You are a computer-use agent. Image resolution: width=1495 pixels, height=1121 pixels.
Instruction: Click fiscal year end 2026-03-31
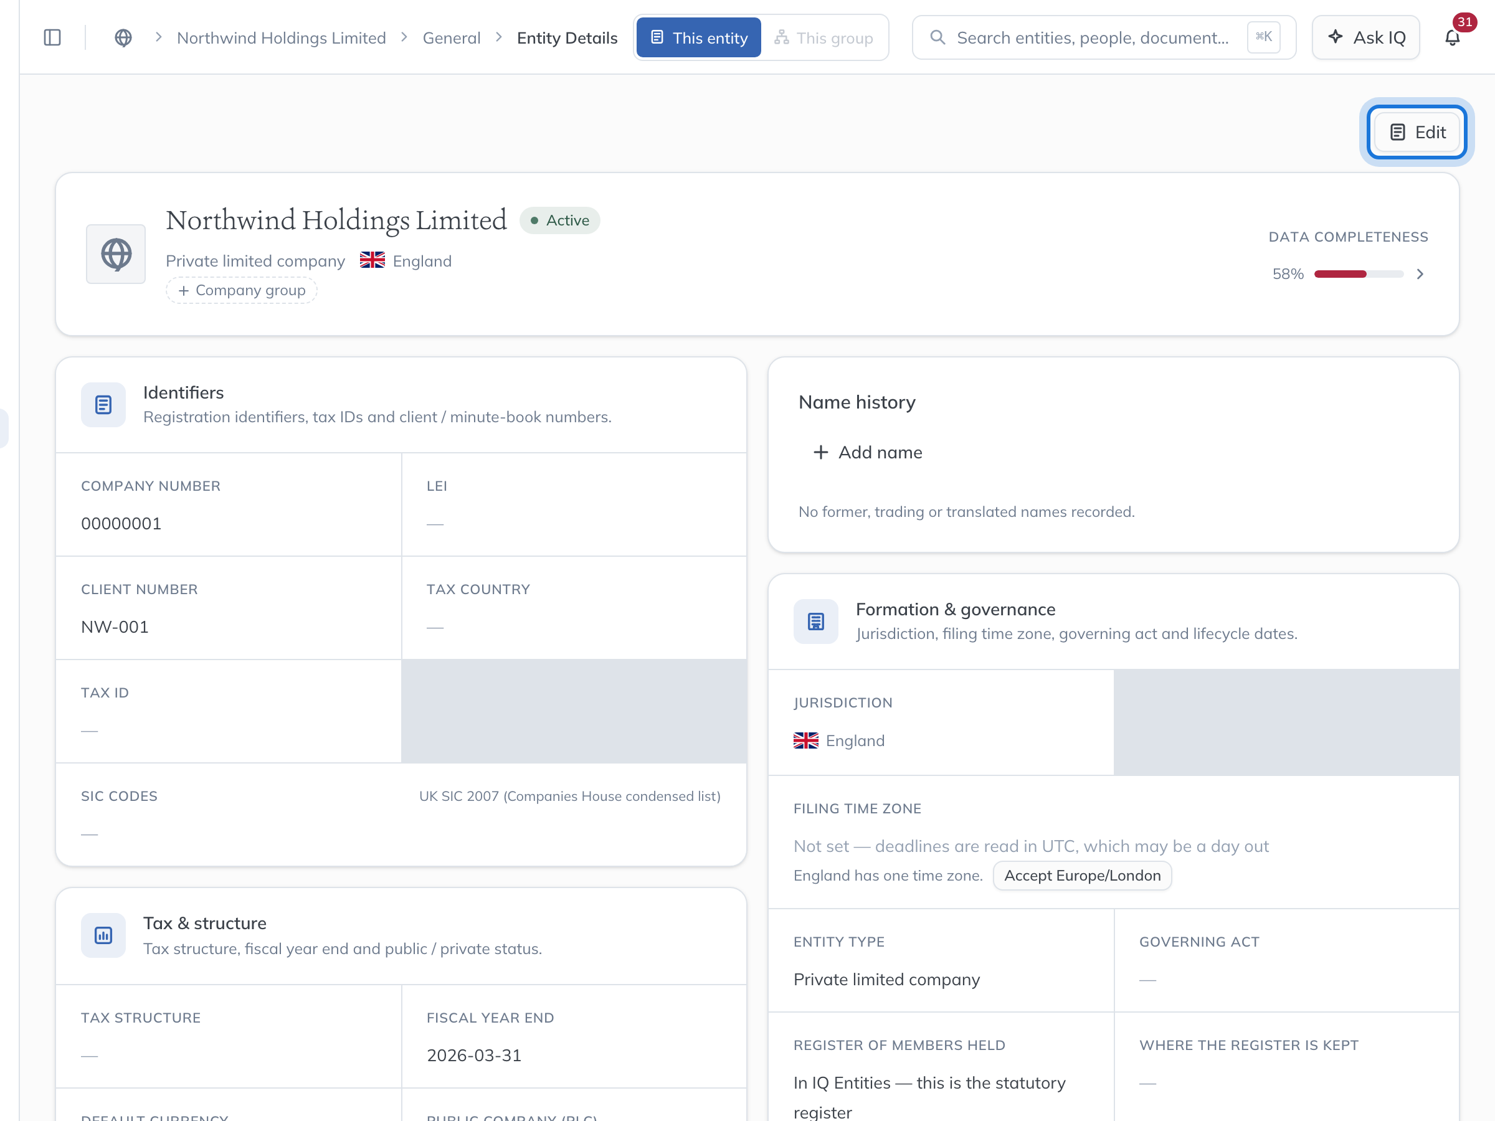click(x=474, y=1056)
